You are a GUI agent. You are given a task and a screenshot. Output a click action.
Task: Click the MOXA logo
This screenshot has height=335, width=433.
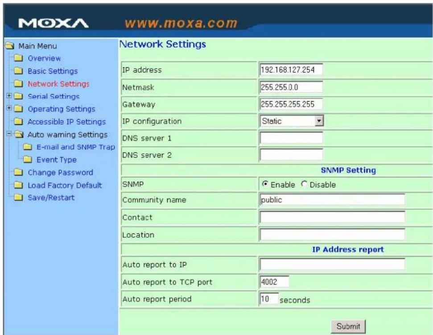pyautogui.click(x=54, y=24)
